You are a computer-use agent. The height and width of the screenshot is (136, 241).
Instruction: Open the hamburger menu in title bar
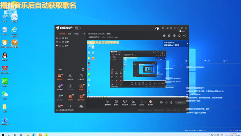pyautogui.click(x=175, y=28)
